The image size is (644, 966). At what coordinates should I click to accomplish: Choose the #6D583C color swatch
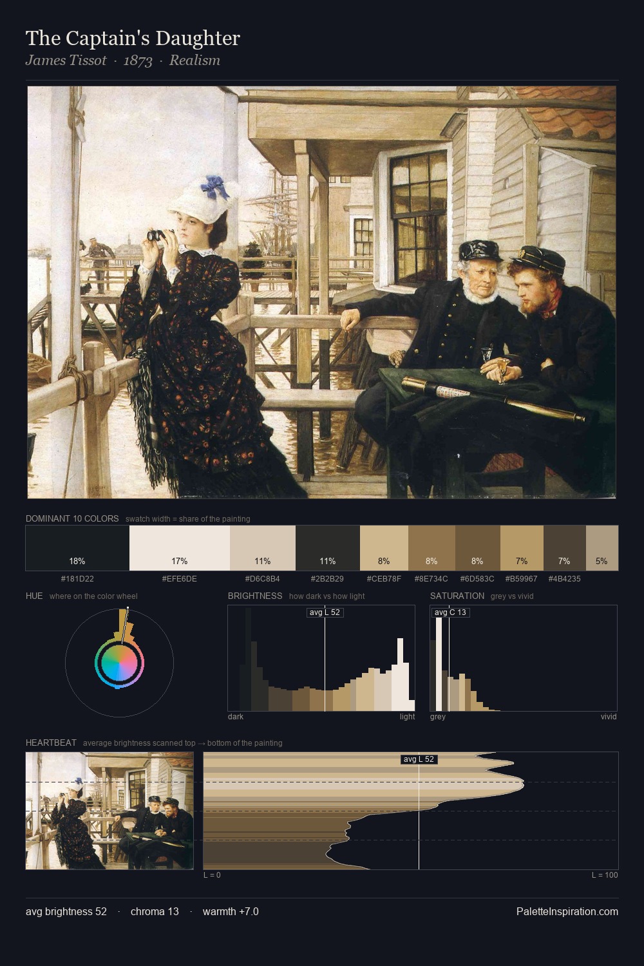click(477, 548)
